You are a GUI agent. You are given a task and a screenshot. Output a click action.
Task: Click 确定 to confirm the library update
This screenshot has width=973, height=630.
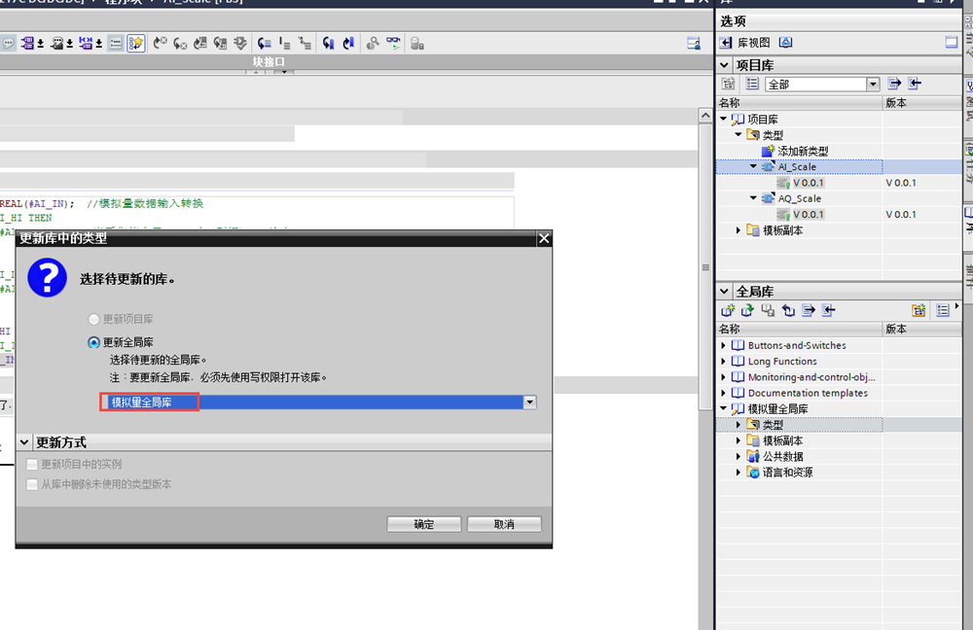pyautogui.click(x=424, y=524)
